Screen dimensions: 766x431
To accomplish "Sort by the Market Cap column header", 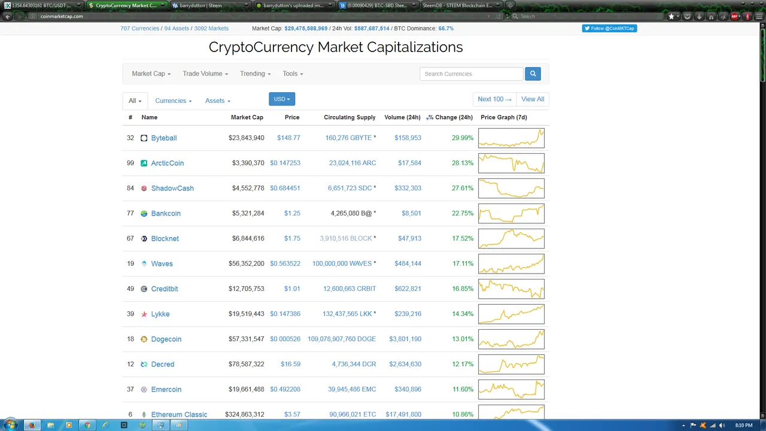I will tap(247, 117).
